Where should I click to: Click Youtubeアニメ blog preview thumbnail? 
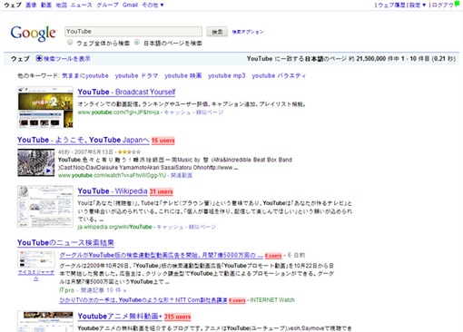[45, 321]
